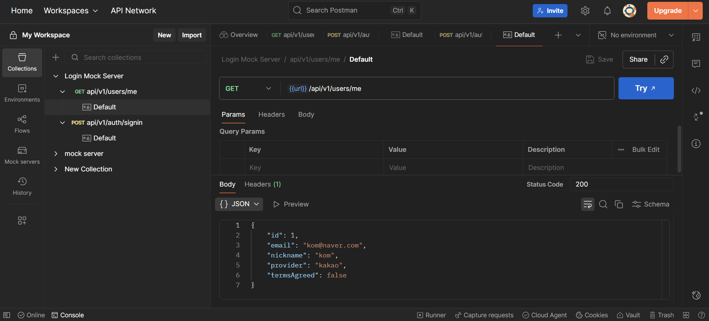Screen dimensions: 709x321
Task: Click the plus icon to create collection
Action: (x=56, y=57)
